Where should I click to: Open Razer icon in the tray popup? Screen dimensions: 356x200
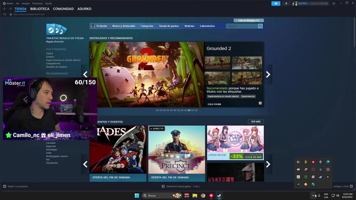[x=306, y=177]
